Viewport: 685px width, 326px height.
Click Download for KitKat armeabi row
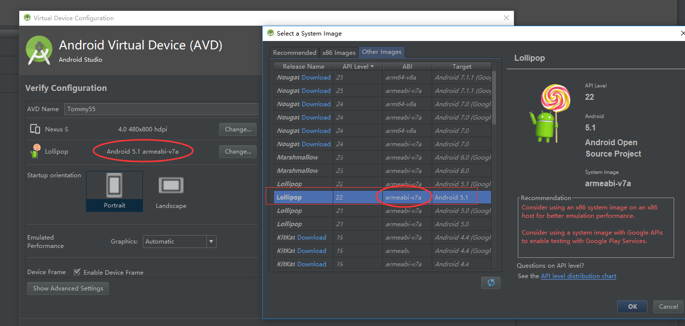point(312,251)
